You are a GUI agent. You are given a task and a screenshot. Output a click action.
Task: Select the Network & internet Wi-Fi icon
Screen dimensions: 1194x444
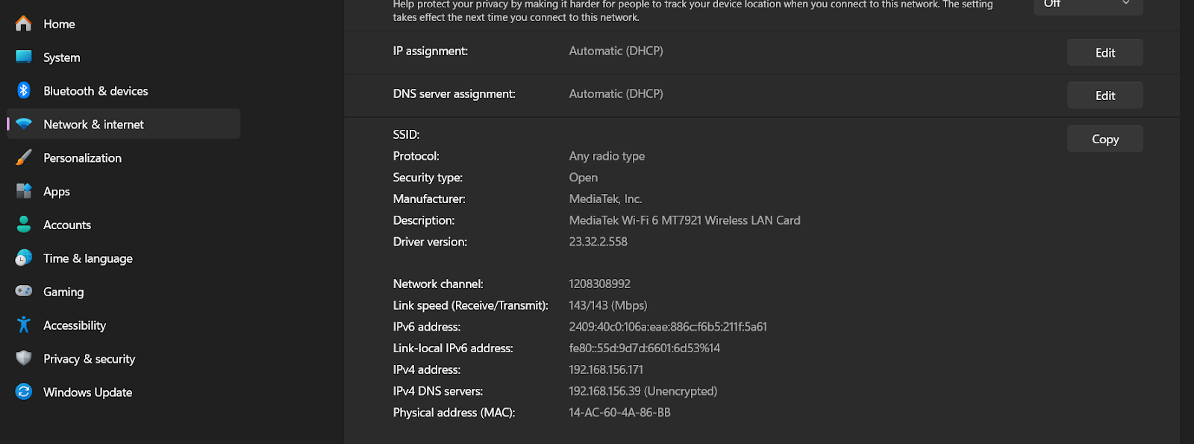(x=24, y=124)
